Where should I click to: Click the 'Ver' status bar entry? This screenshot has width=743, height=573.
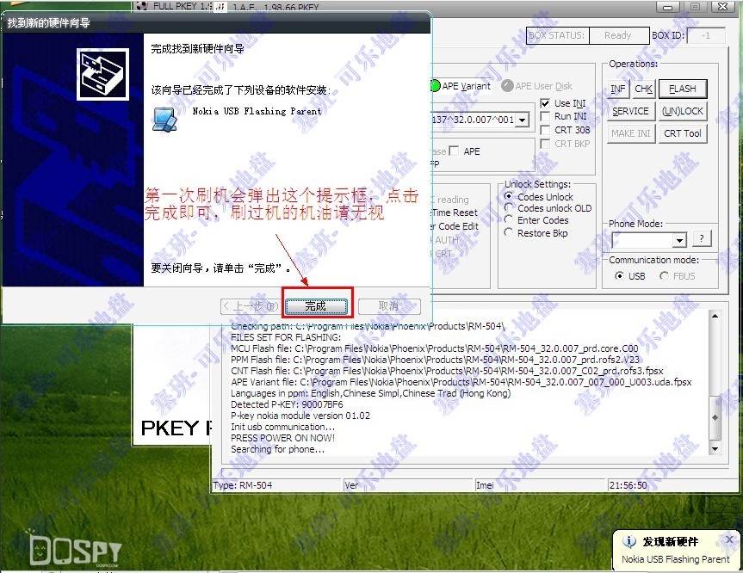coord(351,485)
